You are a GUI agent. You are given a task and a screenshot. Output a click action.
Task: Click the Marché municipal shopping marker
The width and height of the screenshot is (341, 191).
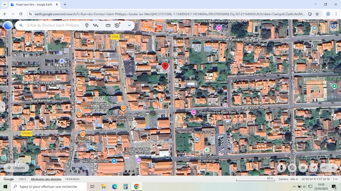click(x=114, y=161)
